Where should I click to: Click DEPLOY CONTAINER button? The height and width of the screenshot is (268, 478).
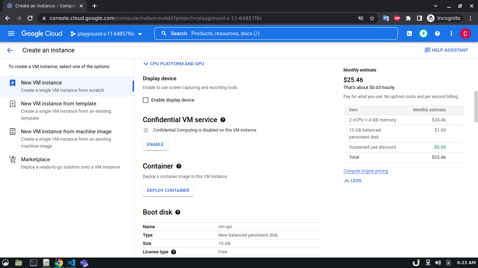pyautogui.click(x=168, y=191)
